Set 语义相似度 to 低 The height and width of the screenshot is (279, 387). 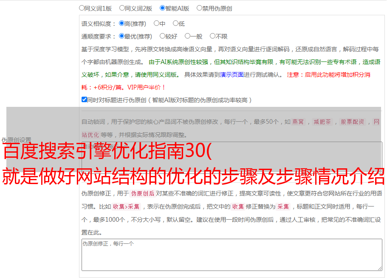click(x=175, y=23)
